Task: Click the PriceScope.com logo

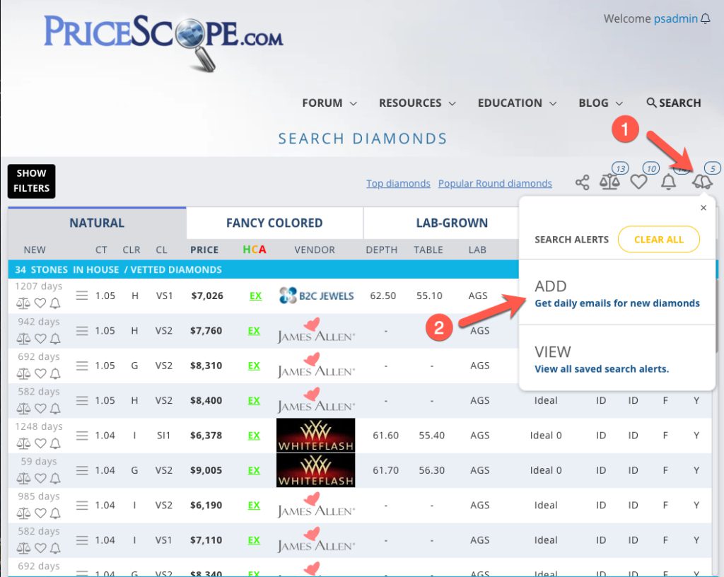Action: pos(163,42)
